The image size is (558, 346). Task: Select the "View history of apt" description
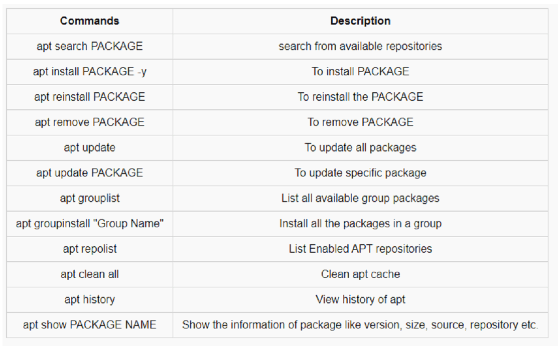pyautogui.click(x=360, y=299)
